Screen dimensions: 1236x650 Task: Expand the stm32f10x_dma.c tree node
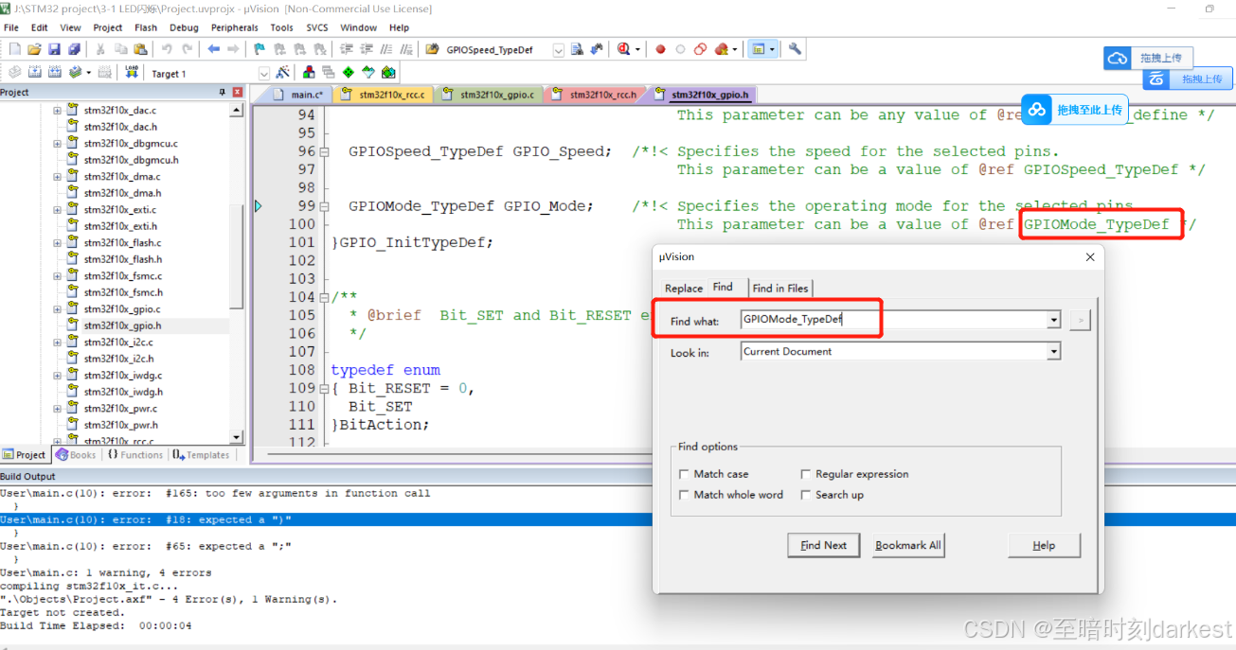57,177
